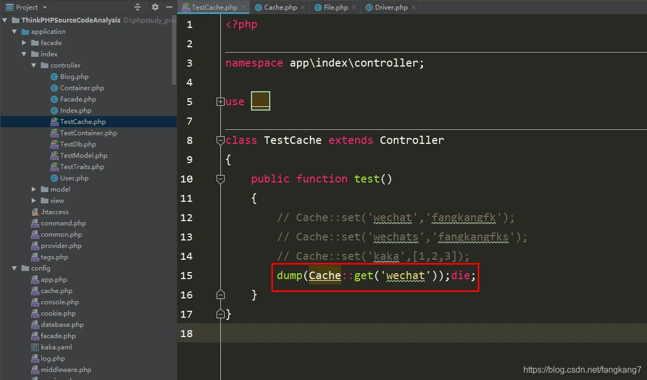Image resolution: width=647 pixels, height=380 pixels.
Task: Click the .htaccess file icon
Action: (35, 212)
